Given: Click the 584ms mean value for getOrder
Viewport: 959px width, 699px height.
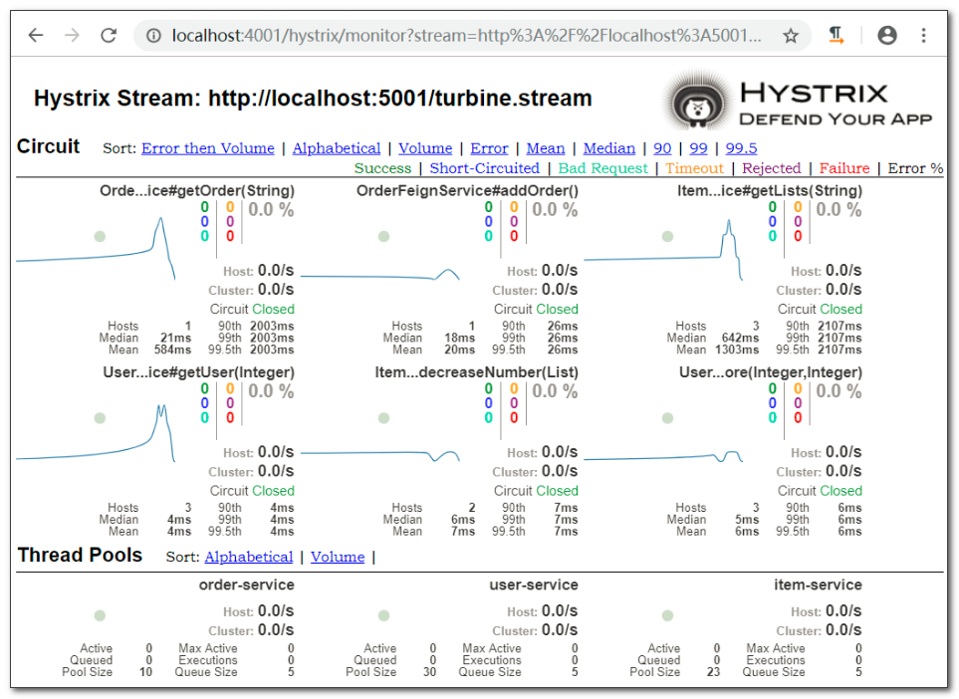Looking at the screenshot, I should pyautogui.click(x=172, y=349).
